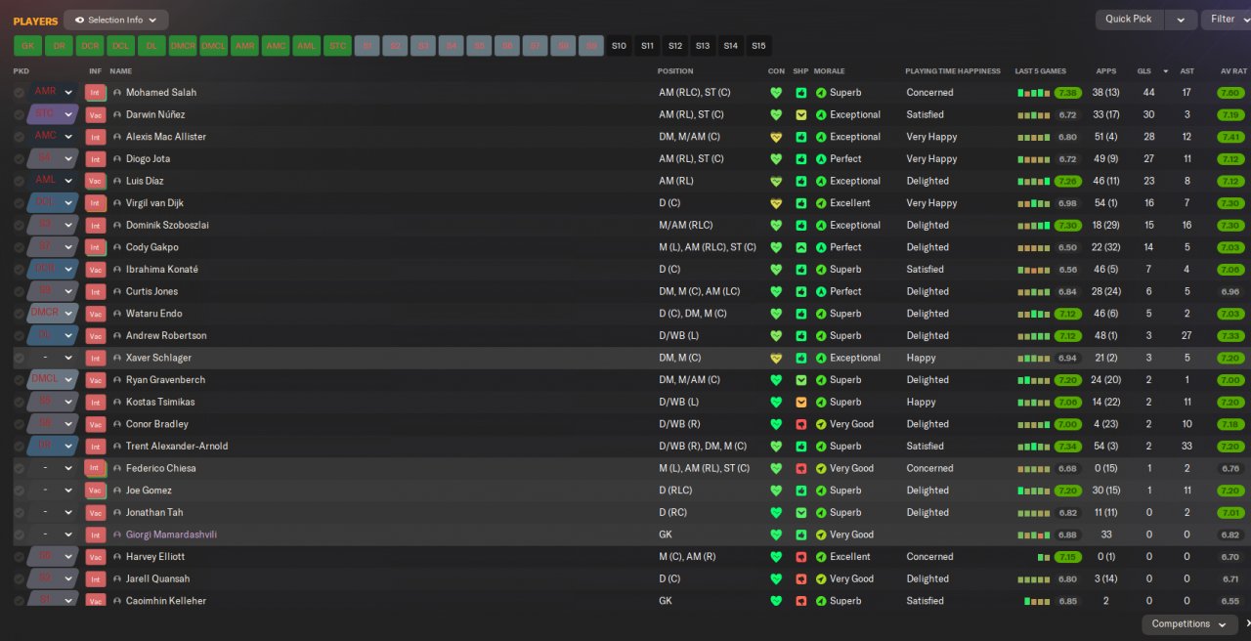Toggle pick checkbox for Joe Gomez
This screenshot has width=1251, height=641.
[x=19, y=491]
